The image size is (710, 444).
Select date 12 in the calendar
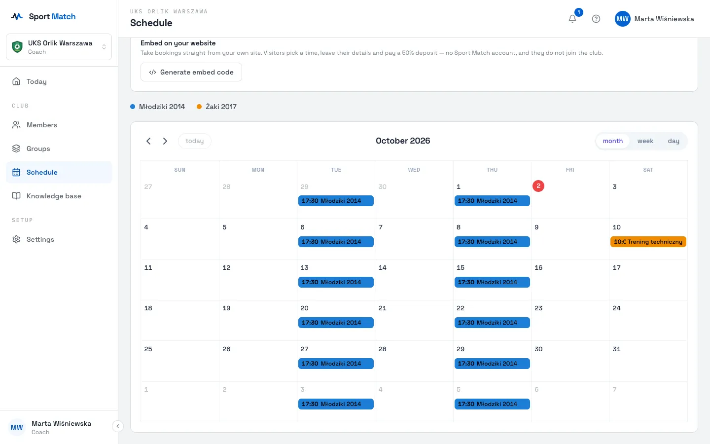[x=226, y=267]
